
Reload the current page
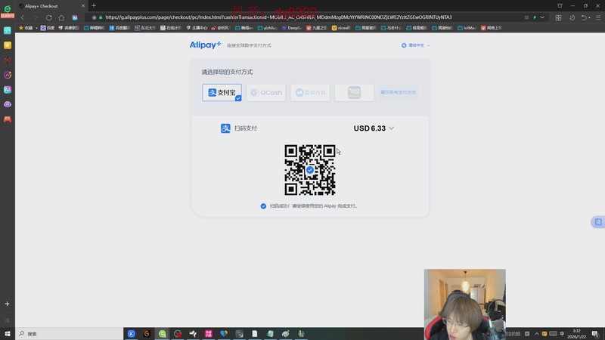pyautogui.click(x=48, y=17)
